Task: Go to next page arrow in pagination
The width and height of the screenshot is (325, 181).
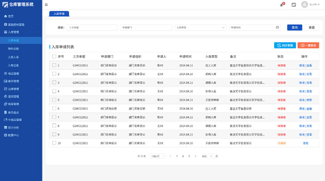Action: coord(195,156)
